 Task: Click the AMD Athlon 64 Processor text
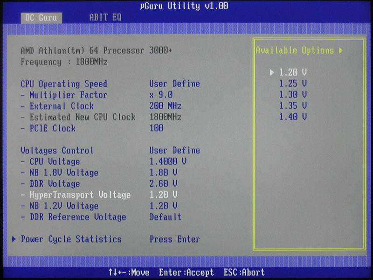(97, 50)
